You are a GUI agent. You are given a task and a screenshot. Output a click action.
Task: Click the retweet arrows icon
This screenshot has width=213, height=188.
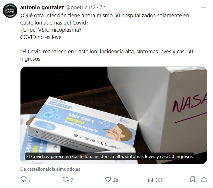[x=66, y=179]
